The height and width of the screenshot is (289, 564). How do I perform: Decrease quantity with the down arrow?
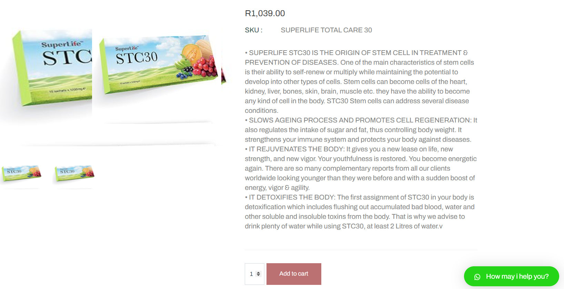click(x=259, y=276)
